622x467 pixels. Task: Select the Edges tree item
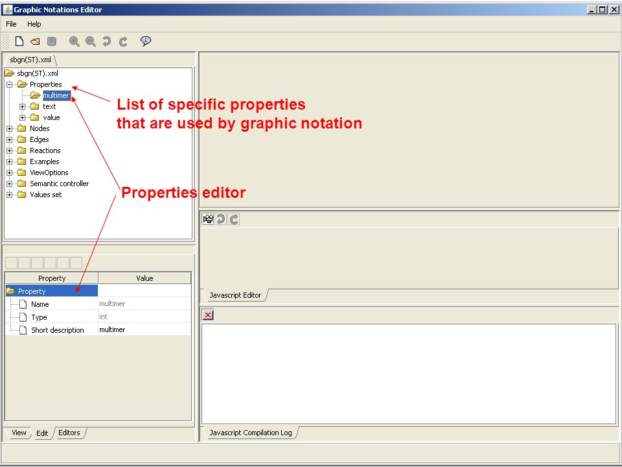pos(40,140)
